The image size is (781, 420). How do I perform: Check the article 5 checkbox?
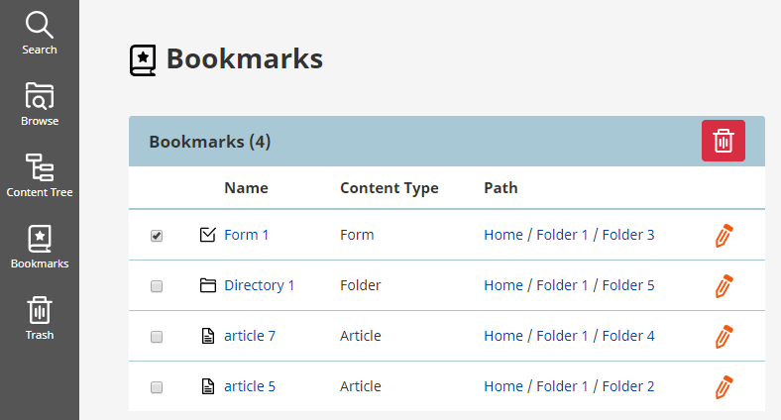[x=157, y=387]
